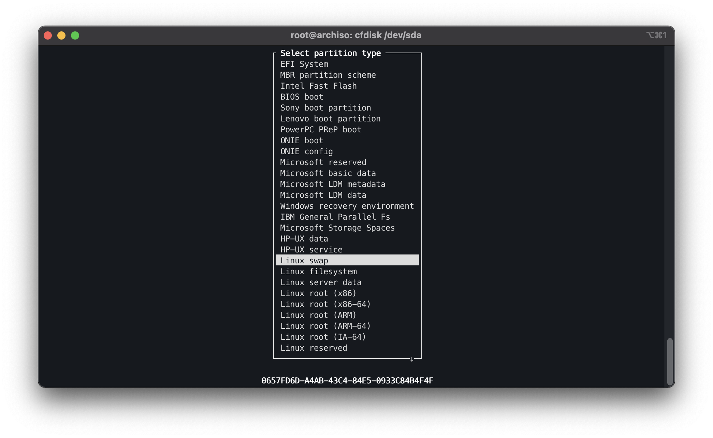
Task: Select Microsoft basic data
Action: 328,173
